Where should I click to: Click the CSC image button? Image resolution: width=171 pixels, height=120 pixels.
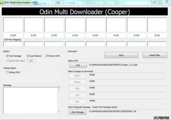[x=77, y=95]
